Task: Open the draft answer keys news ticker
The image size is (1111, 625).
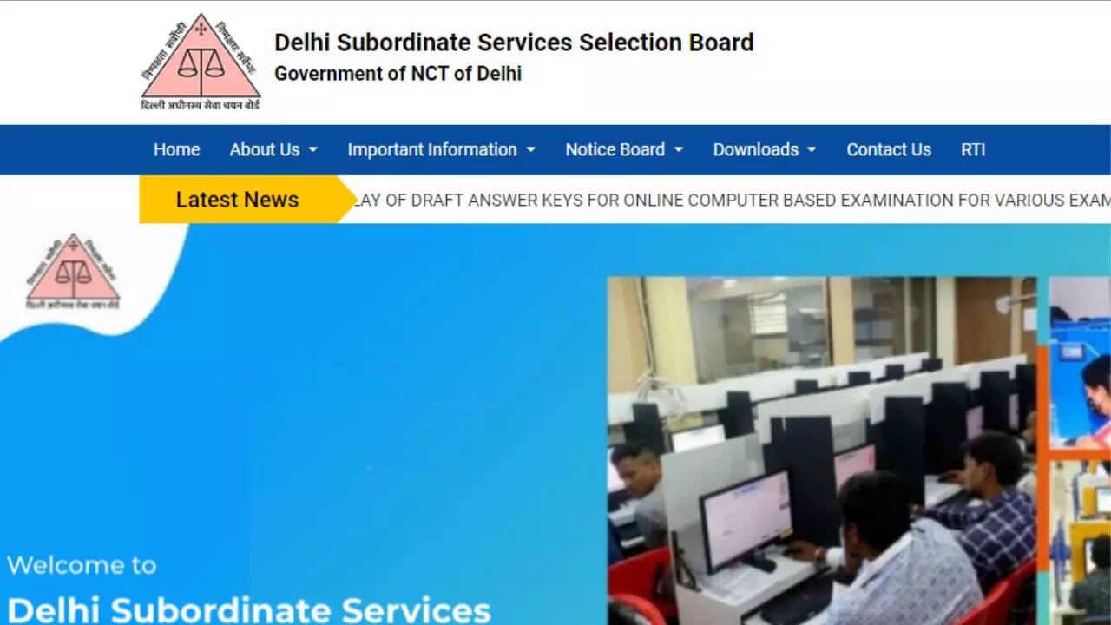Action: coord(733,200)
